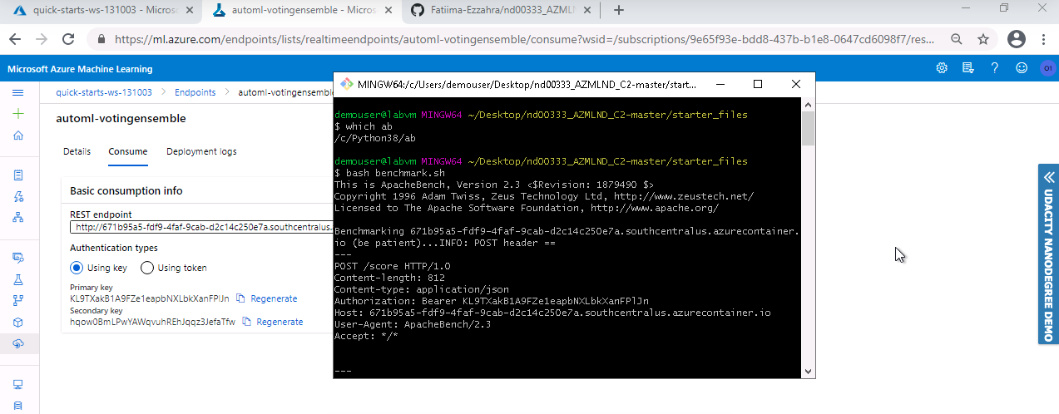Open the Pipelines icon in sidebar

[18, 301]
